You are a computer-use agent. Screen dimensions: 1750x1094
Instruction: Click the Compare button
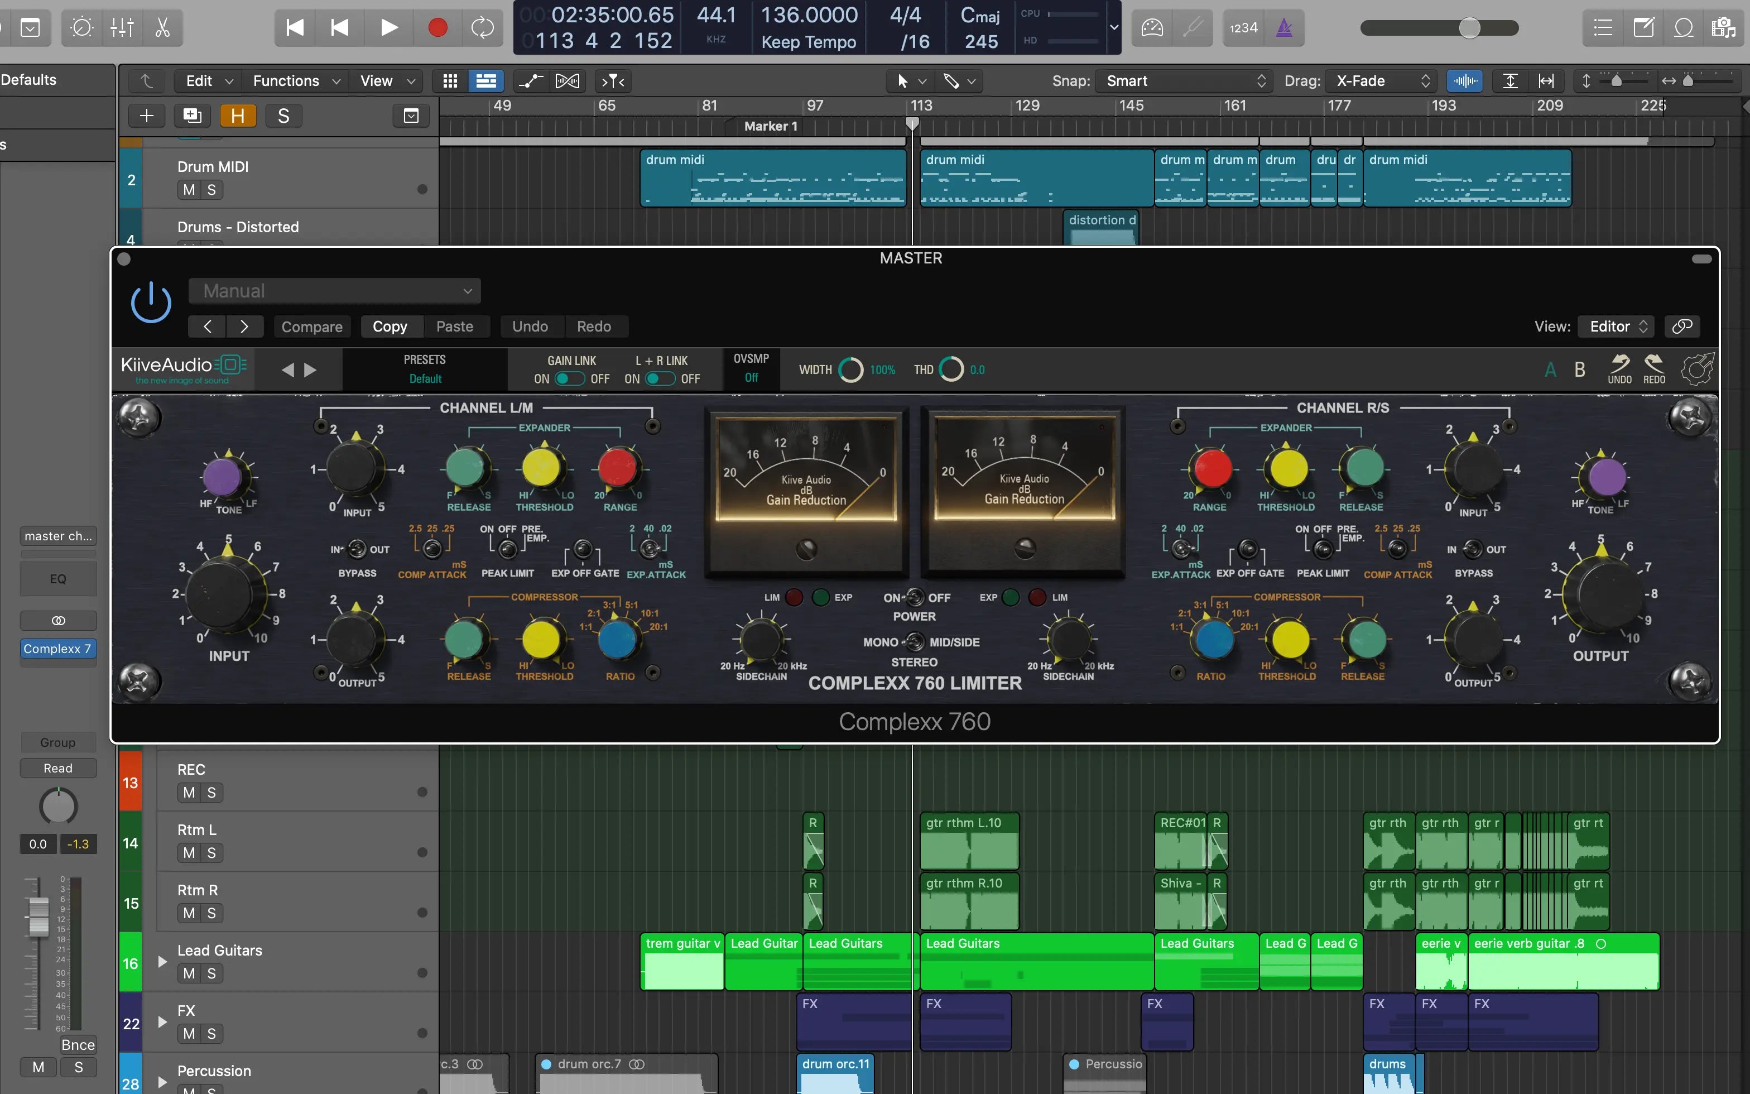coord(312,327)
